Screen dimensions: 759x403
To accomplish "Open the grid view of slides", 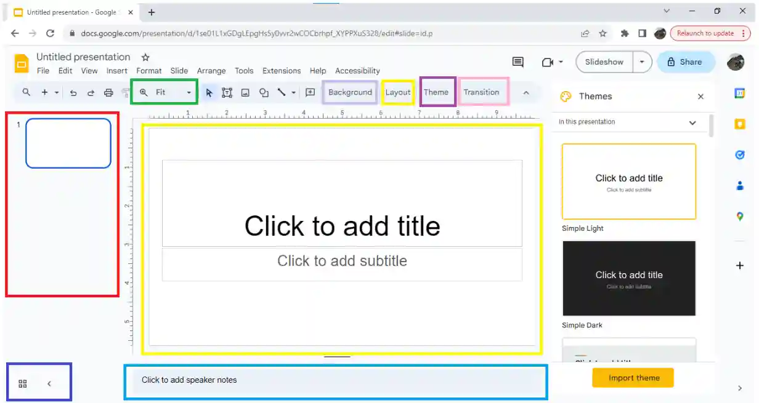I will click(x=22, y=383).
